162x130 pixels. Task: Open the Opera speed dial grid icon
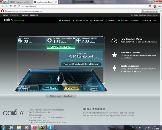coord(15,6)
